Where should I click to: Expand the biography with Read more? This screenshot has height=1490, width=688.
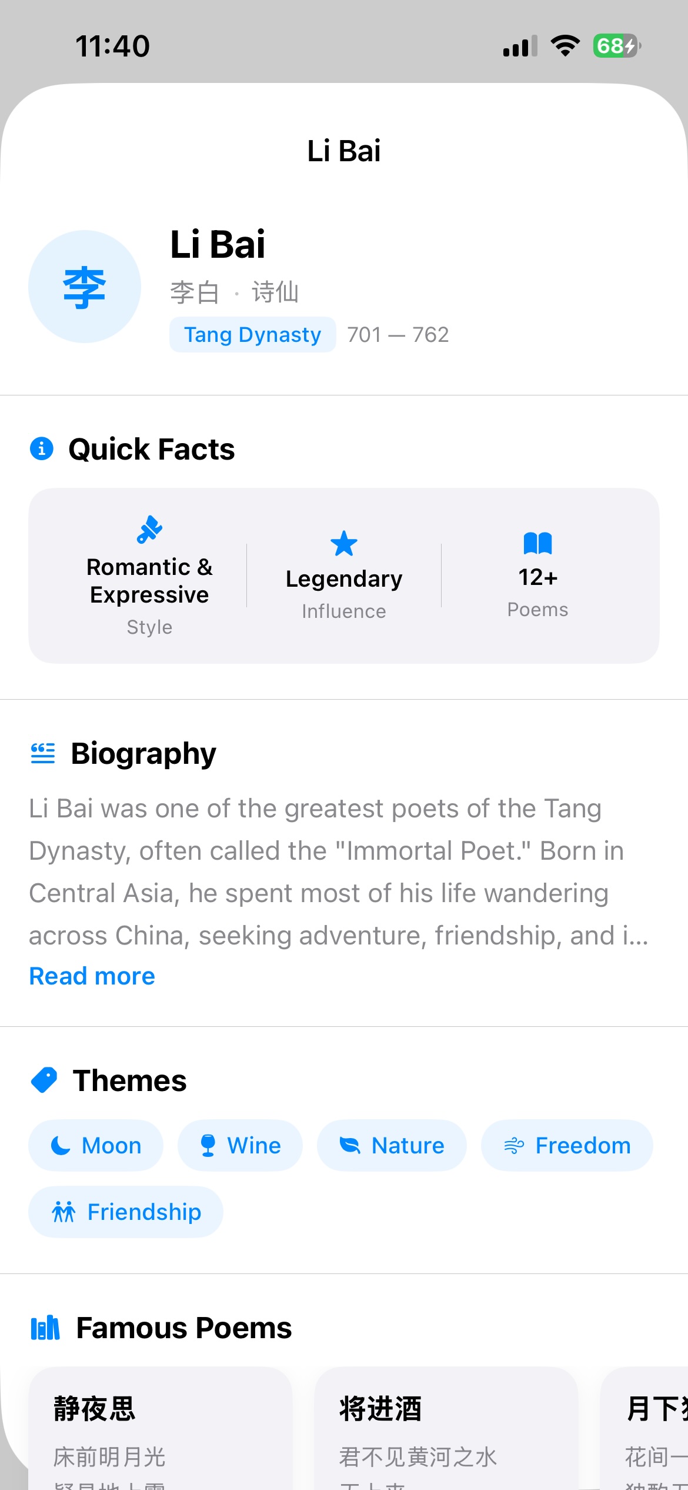tap(91, 975)
